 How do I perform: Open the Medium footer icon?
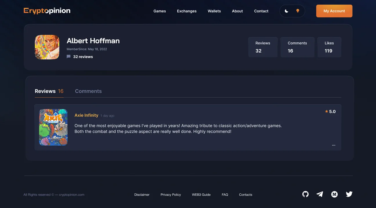(335, 194)
